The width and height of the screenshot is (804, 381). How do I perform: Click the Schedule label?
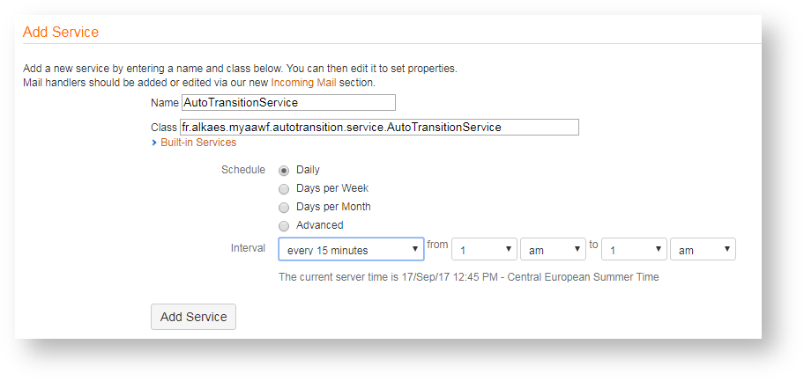242,170
